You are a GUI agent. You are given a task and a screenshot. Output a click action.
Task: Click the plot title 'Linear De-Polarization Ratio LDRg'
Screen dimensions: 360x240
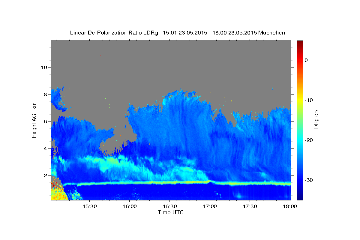point(114,33)
